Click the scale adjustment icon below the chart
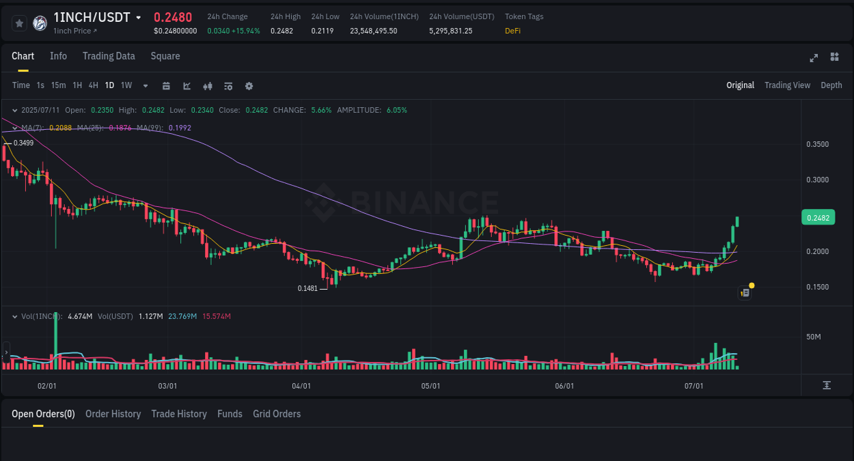854x461 pixels. 828,386
